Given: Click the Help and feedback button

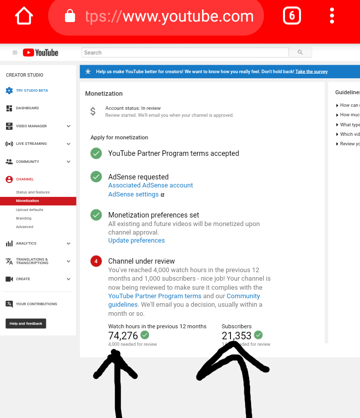Looking at the screenshot, I should (26, 323).
